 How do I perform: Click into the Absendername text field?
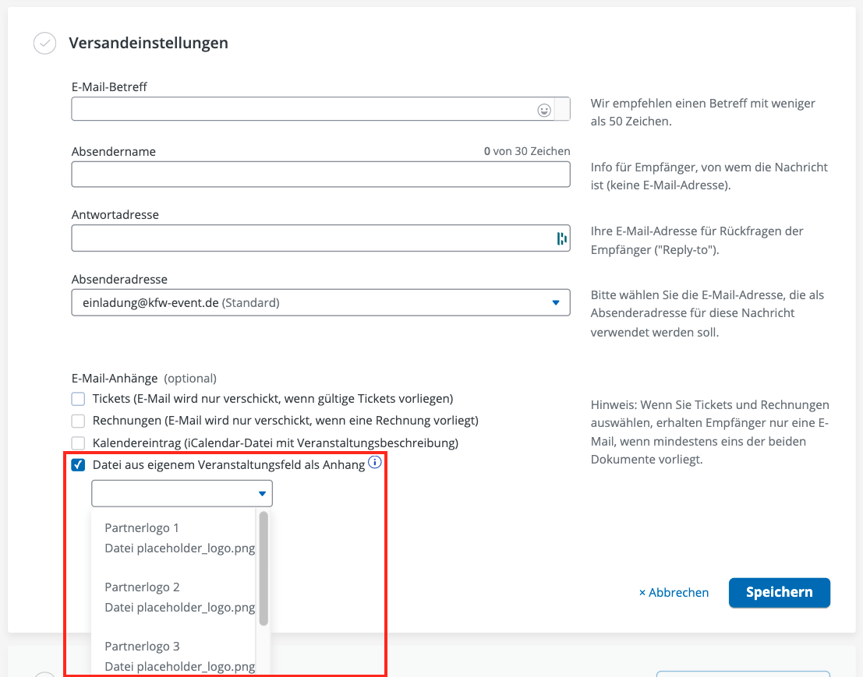(x=320, y=175)
